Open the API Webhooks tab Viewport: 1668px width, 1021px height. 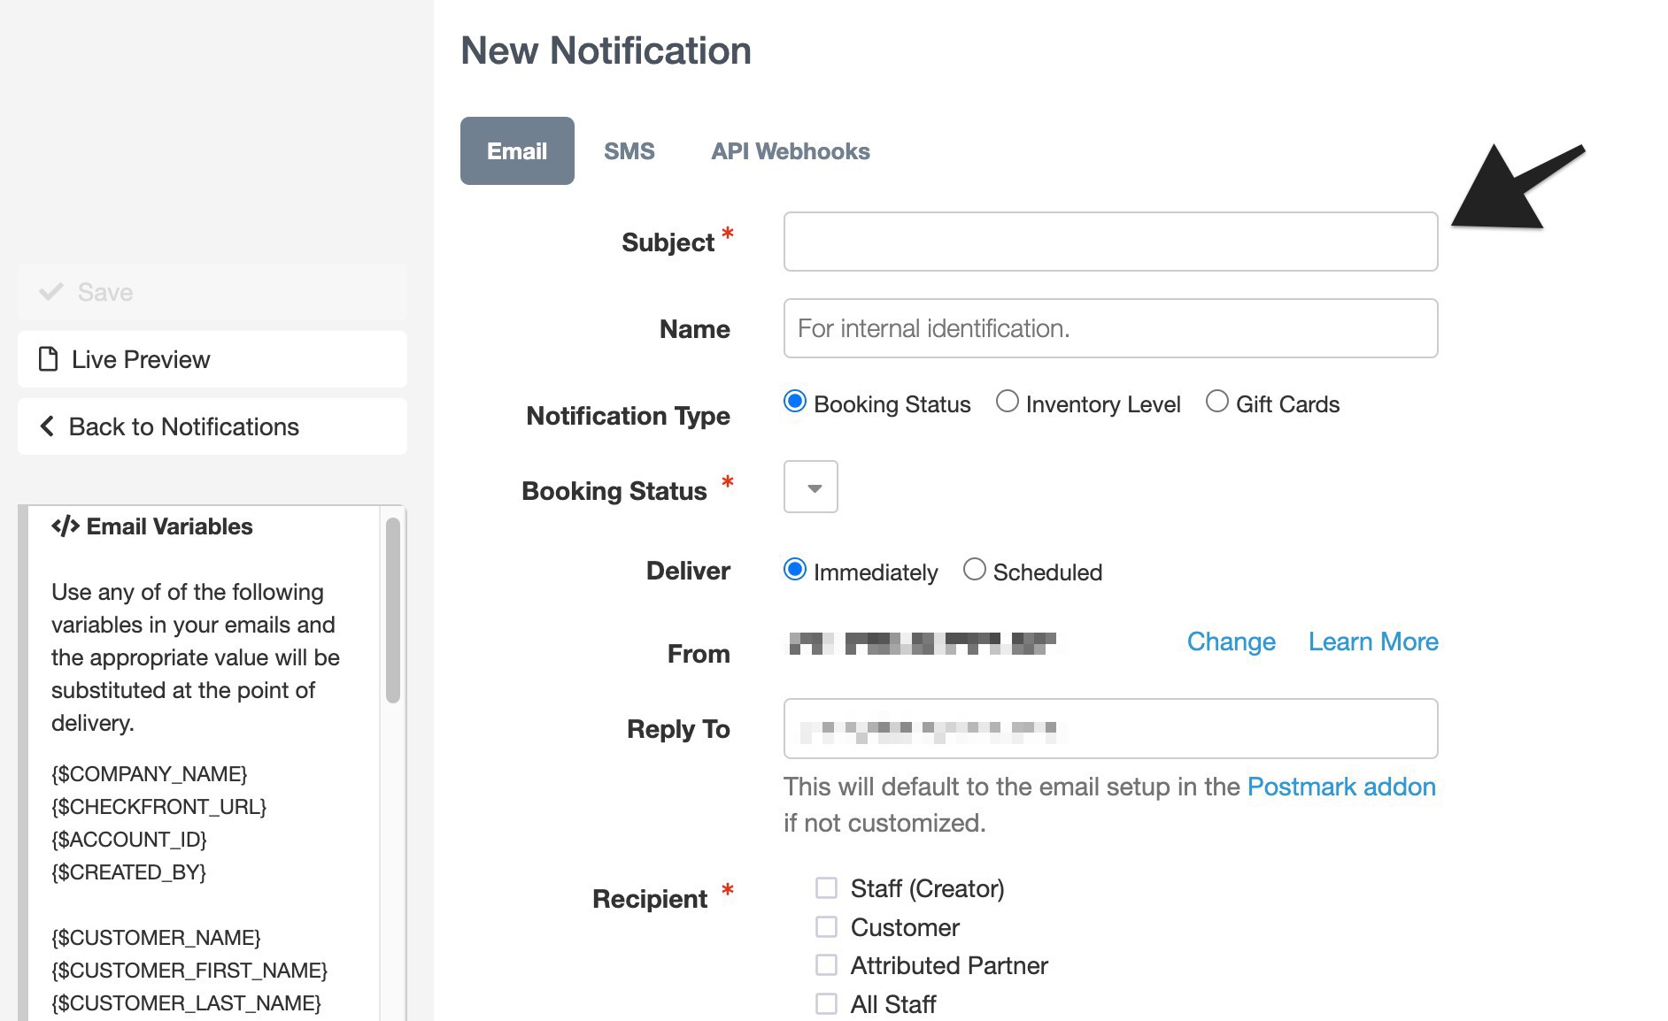tap(791, 151)
